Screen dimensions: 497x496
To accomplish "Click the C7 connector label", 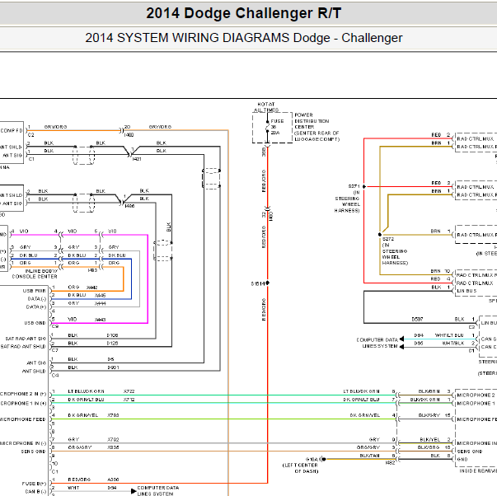I will (55, 350).
